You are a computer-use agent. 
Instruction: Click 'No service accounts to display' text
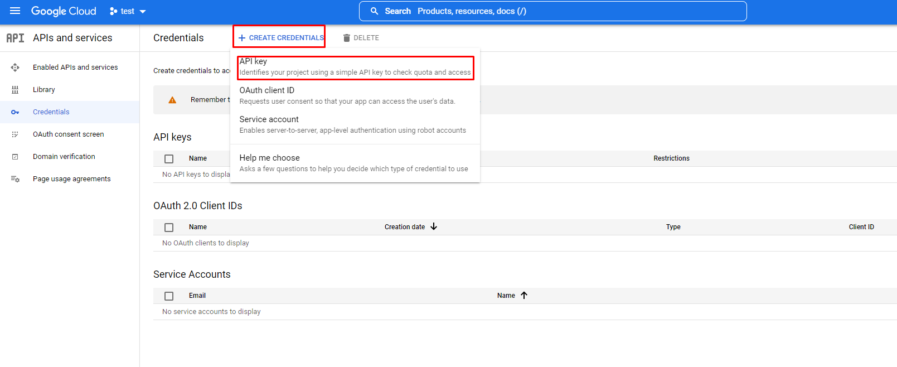(211, 312)
